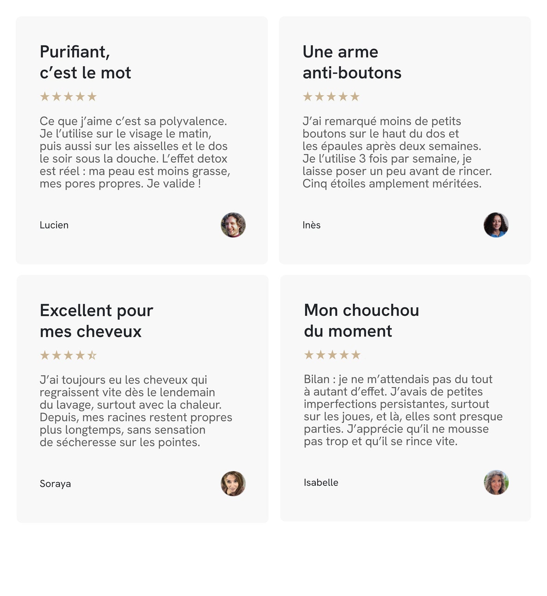Click the star rating under "Purifiant, c'est le mot"
The width and height of the screenshot is (547, 596).
[68, 97]
